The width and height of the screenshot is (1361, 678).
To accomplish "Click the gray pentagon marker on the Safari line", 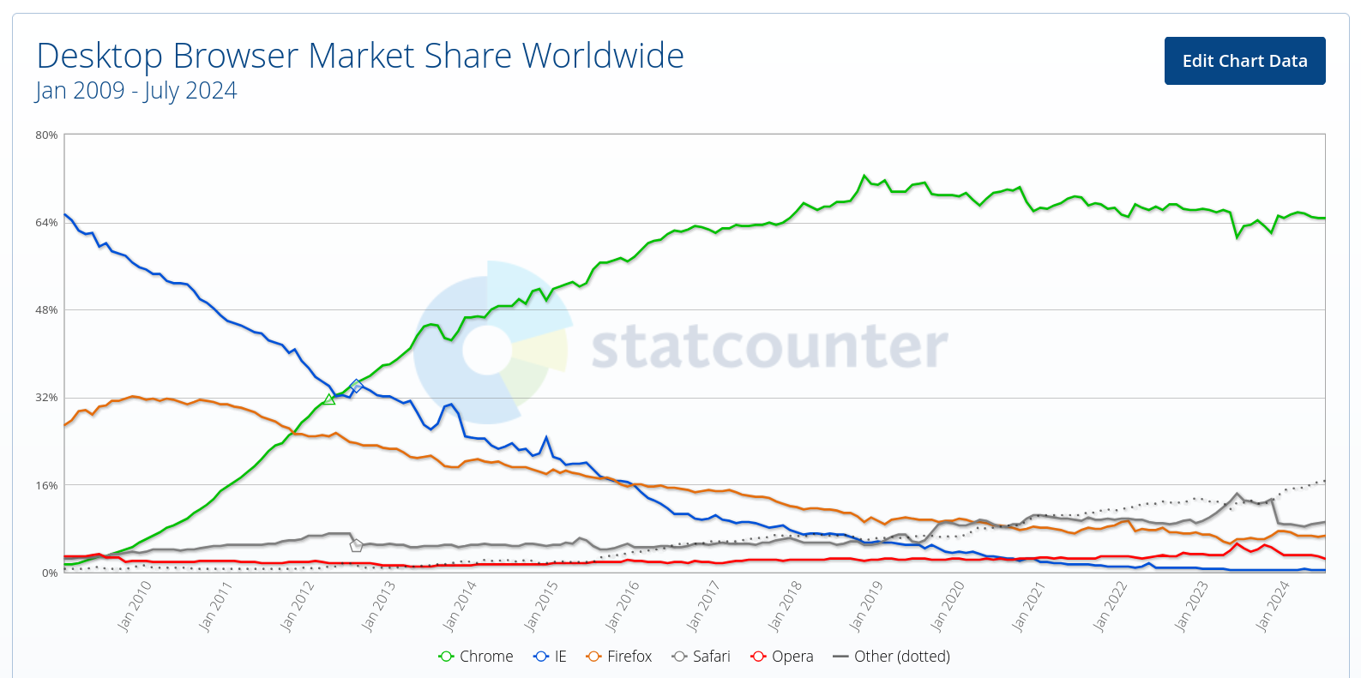I will pyautogui.click(x=357, y=545).
